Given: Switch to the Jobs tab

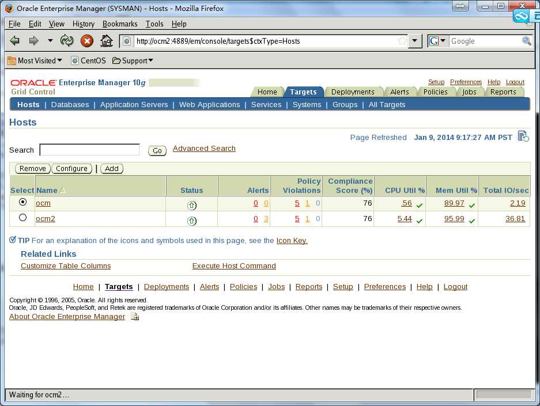Looking at the screenshot, I should (x=469, y=92).
